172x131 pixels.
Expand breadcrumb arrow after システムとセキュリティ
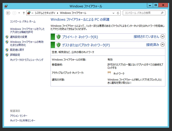[x=58, y=13]
